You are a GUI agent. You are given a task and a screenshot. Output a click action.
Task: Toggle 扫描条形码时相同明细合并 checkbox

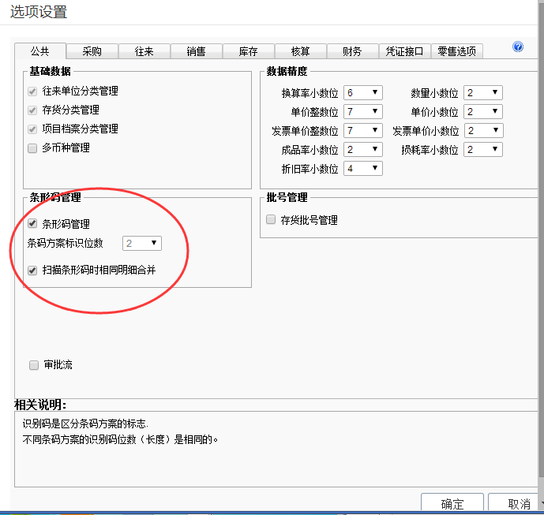[33, 271]
